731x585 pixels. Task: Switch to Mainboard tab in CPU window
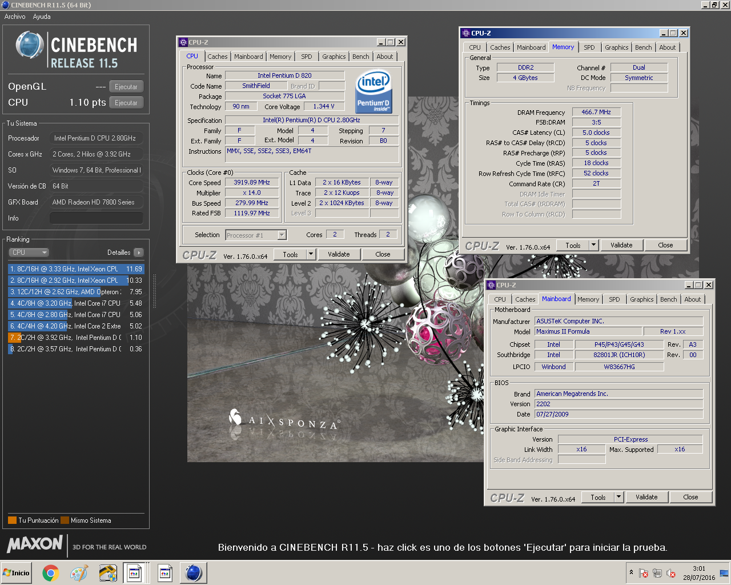(248, 57)
